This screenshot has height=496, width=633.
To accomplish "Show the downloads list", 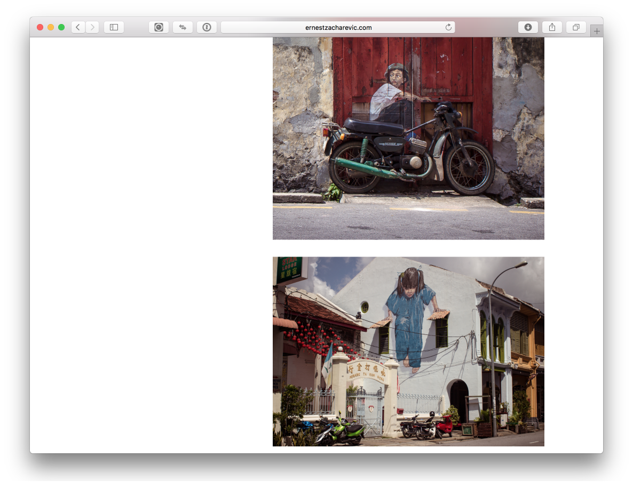I will tap(528, 27).
